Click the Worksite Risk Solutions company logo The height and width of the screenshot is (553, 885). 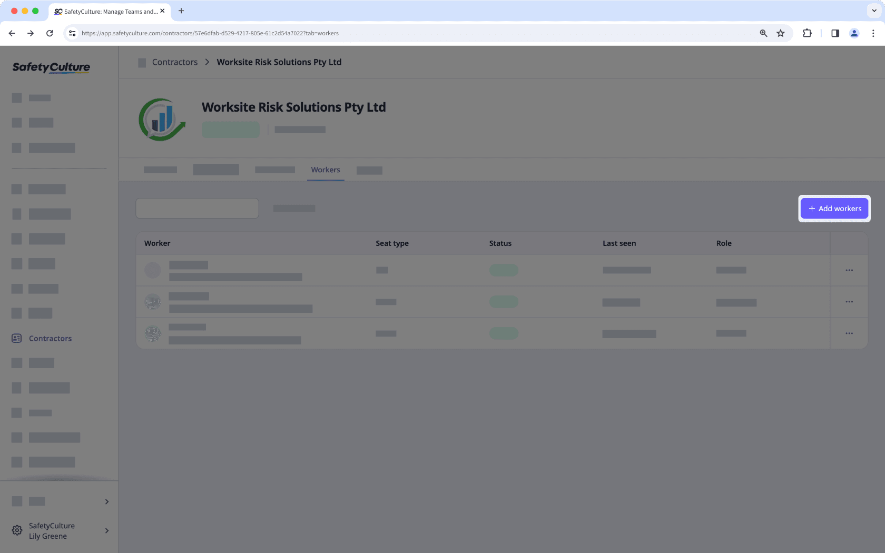(162, 119)
